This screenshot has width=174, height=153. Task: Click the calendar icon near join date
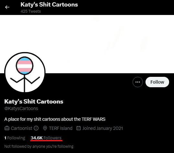78,128
